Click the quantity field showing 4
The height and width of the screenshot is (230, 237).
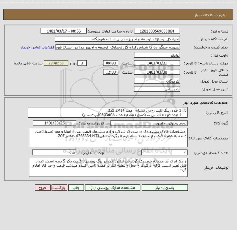[x=164, y=153]
